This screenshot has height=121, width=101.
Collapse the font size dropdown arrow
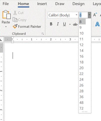point(89,15)
